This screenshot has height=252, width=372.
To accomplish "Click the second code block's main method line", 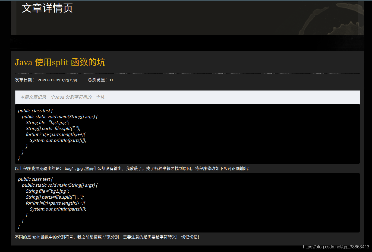I will tap(60, 185).
